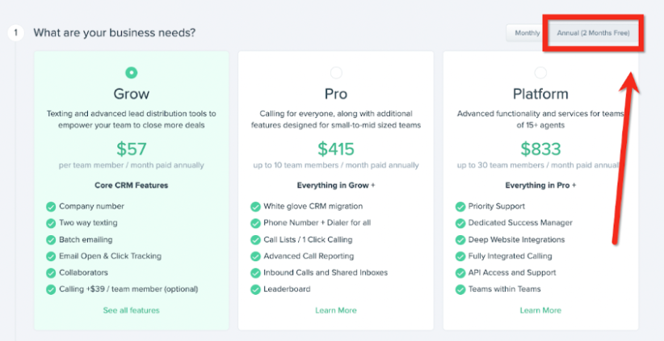
Task: Select the Platform plan radio button
Action: click(x=540, y=73)
